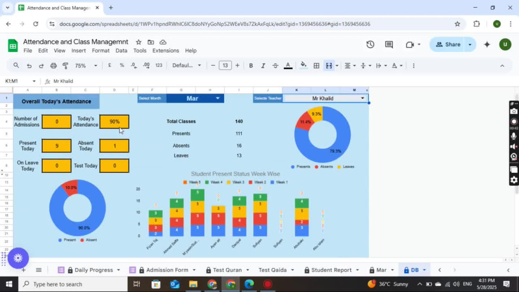Open File Explorer from taskbar
Screen dimensions: 519x292
pyautogui.click(x=193, y=284)
